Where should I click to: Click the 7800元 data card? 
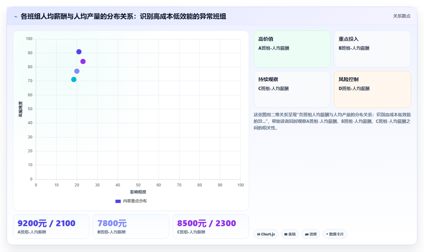click(131, 227)
